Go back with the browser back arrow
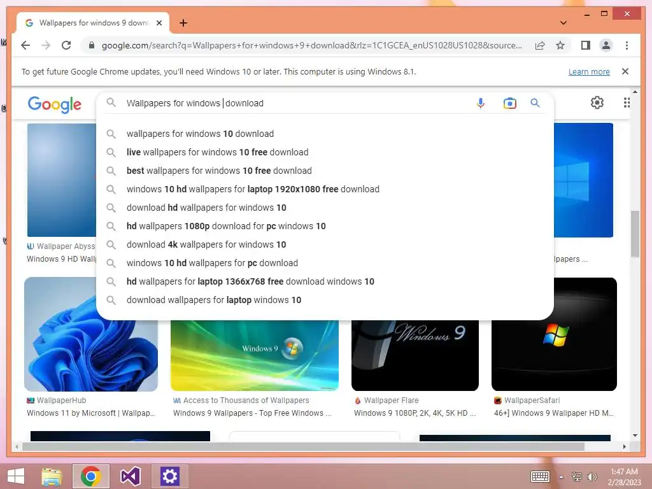Screen dimensions: 652x489 (x=25, y=45)
